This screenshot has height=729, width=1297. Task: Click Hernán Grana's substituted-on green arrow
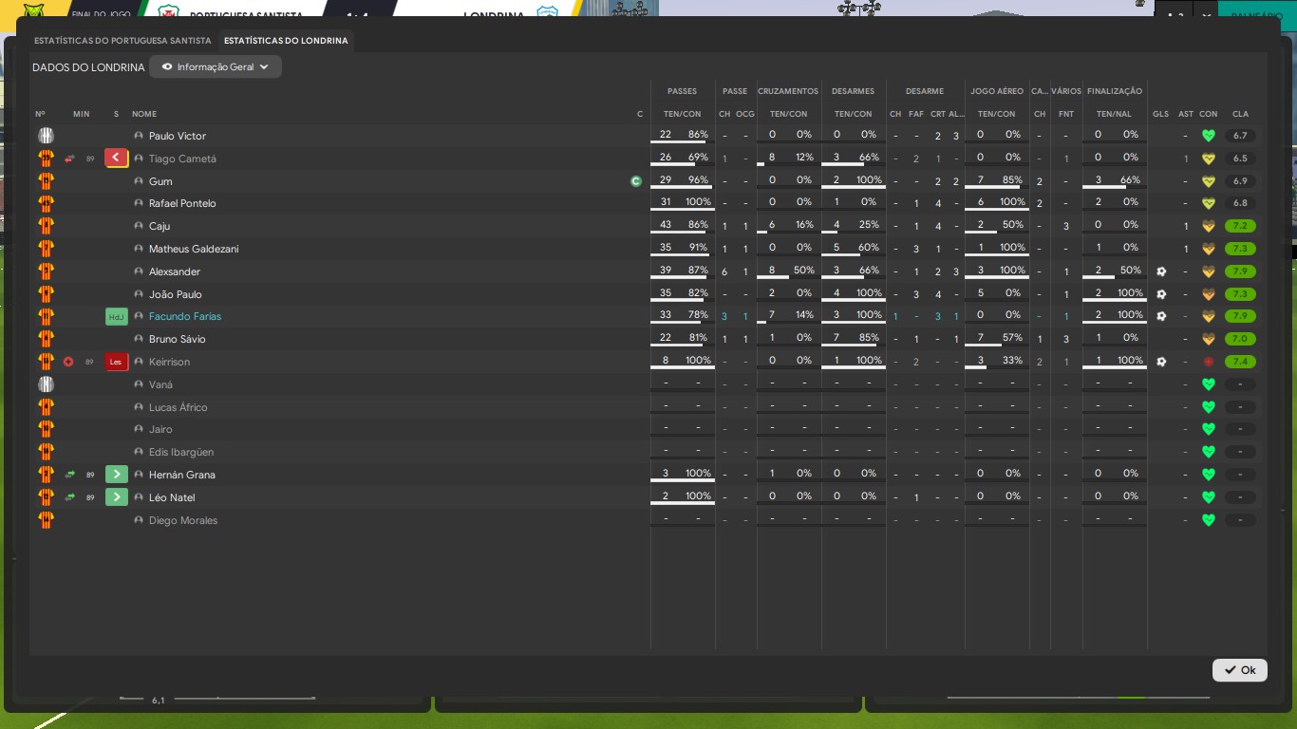click(x=117, y=475)
